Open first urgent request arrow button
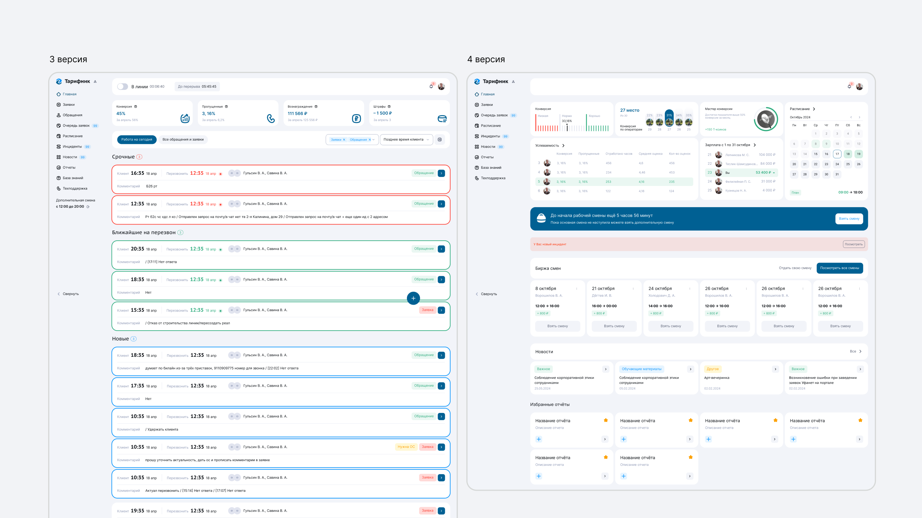This screenshot has width=922, height=518. click(441, 173)
